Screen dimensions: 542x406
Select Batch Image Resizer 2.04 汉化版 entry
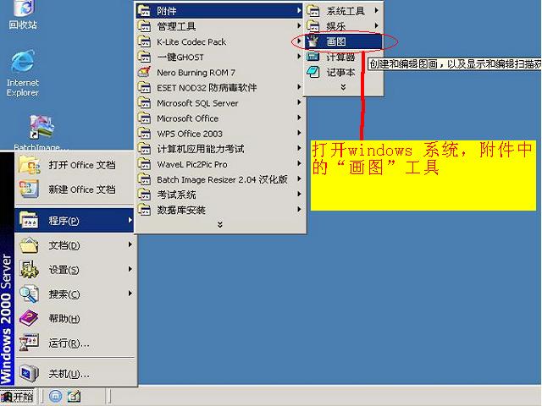pos(219,179)
